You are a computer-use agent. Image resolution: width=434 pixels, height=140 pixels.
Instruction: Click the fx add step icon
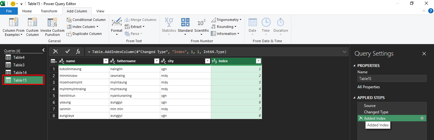[x=78, y=51]
